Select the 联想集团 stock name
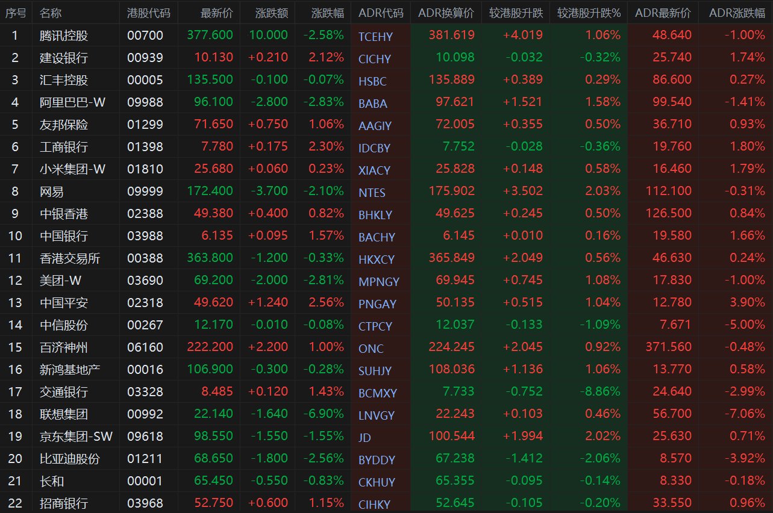Image resolution: width=773 pixels, height=513 pixels. [64, 414]
